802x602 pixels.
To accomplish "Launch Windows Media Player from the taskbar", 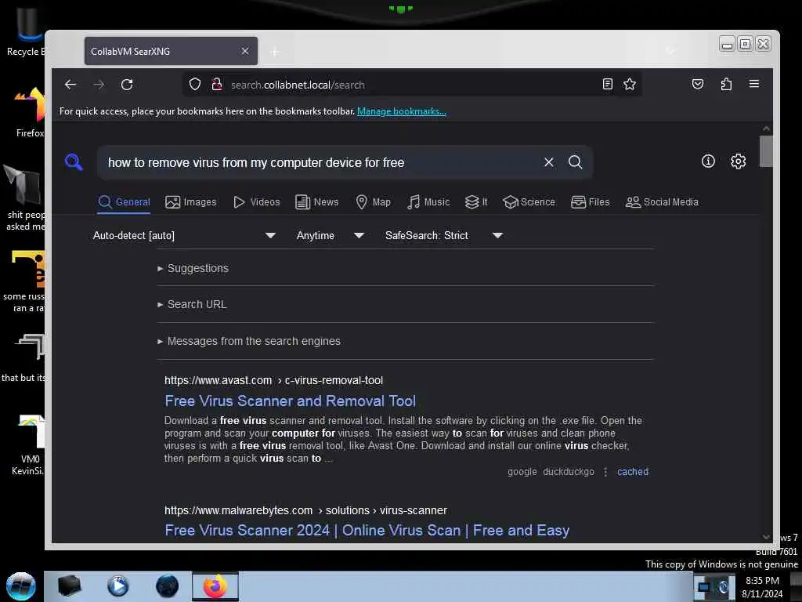I will [x=117, y=586].
